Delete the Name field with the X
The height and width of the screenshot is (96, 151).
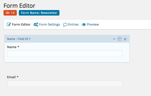tap(125, 39)
